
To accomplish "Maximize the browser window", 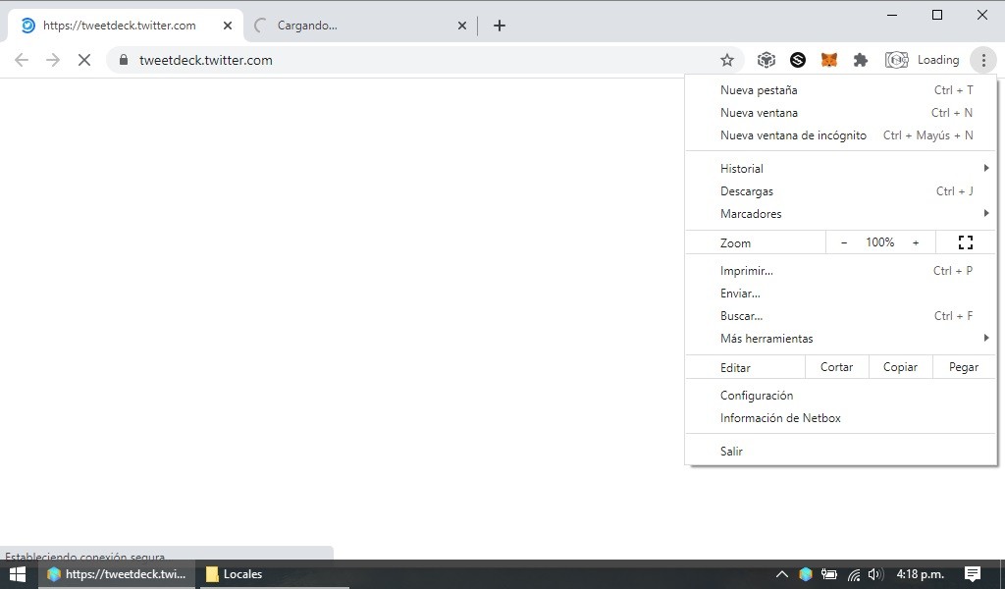I will point(937,16).
